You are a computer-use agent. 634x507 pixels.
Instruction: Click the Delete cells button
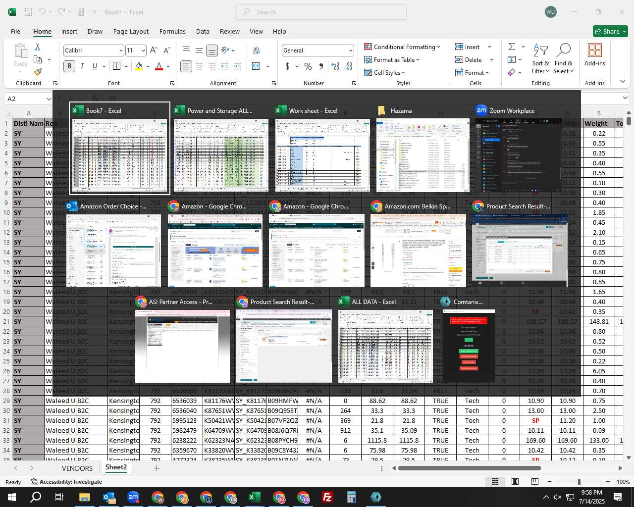pos(469,59)
